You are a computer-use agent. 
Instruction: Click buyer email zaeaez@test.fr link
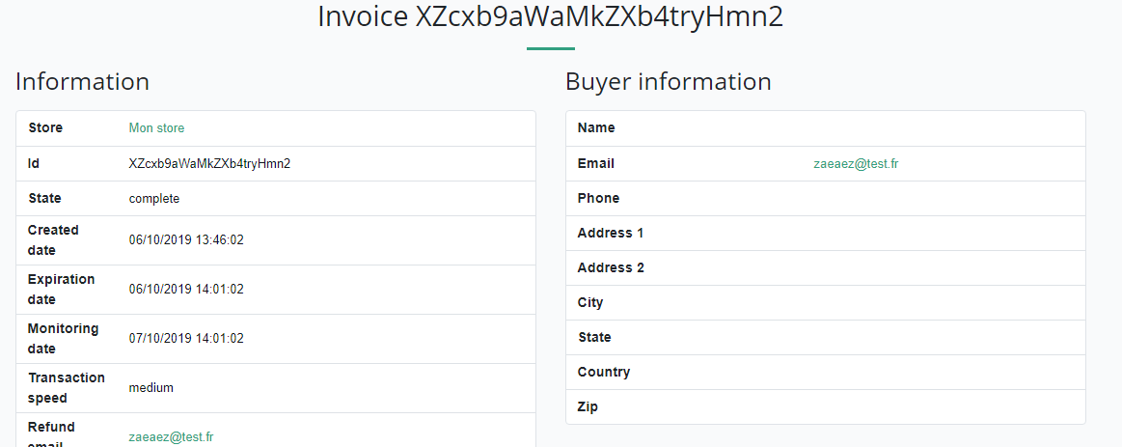coord(856,164)
